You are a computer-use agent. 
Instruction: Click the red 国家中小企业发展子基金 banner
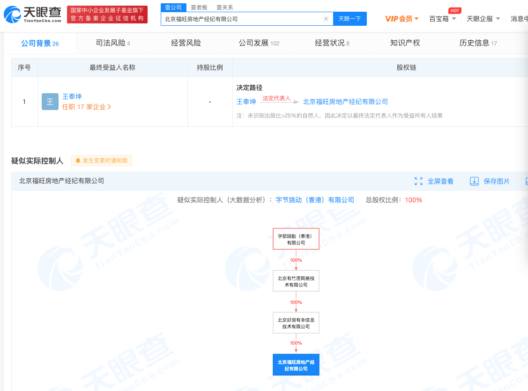point(107,15)
